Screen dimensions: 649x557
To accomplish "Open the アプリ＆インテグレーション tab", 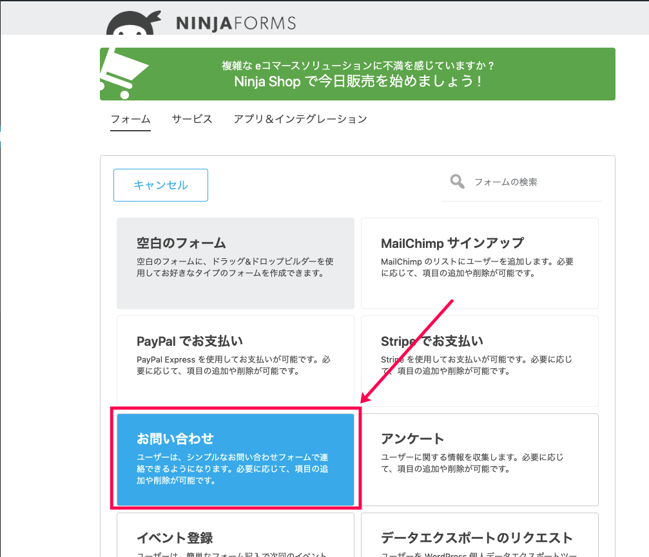I will [300, 119].
